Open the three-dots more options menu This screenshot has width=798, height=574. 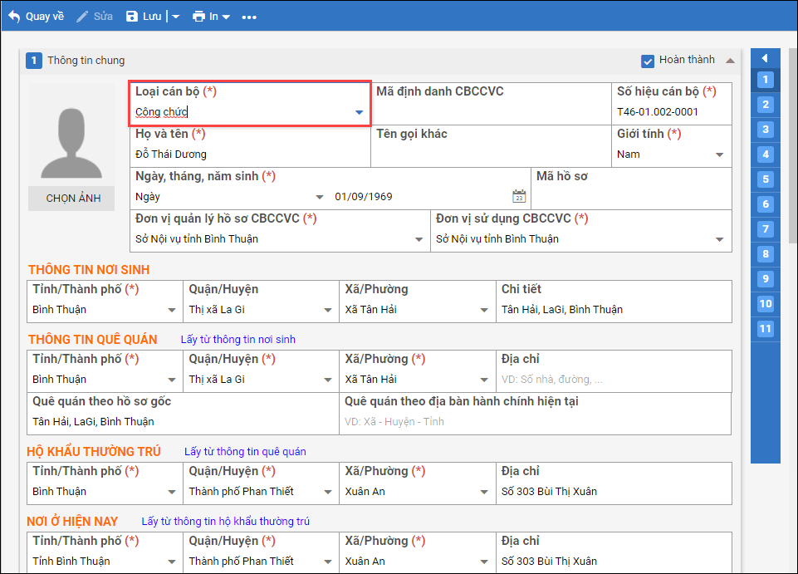(x=249, y=17)
